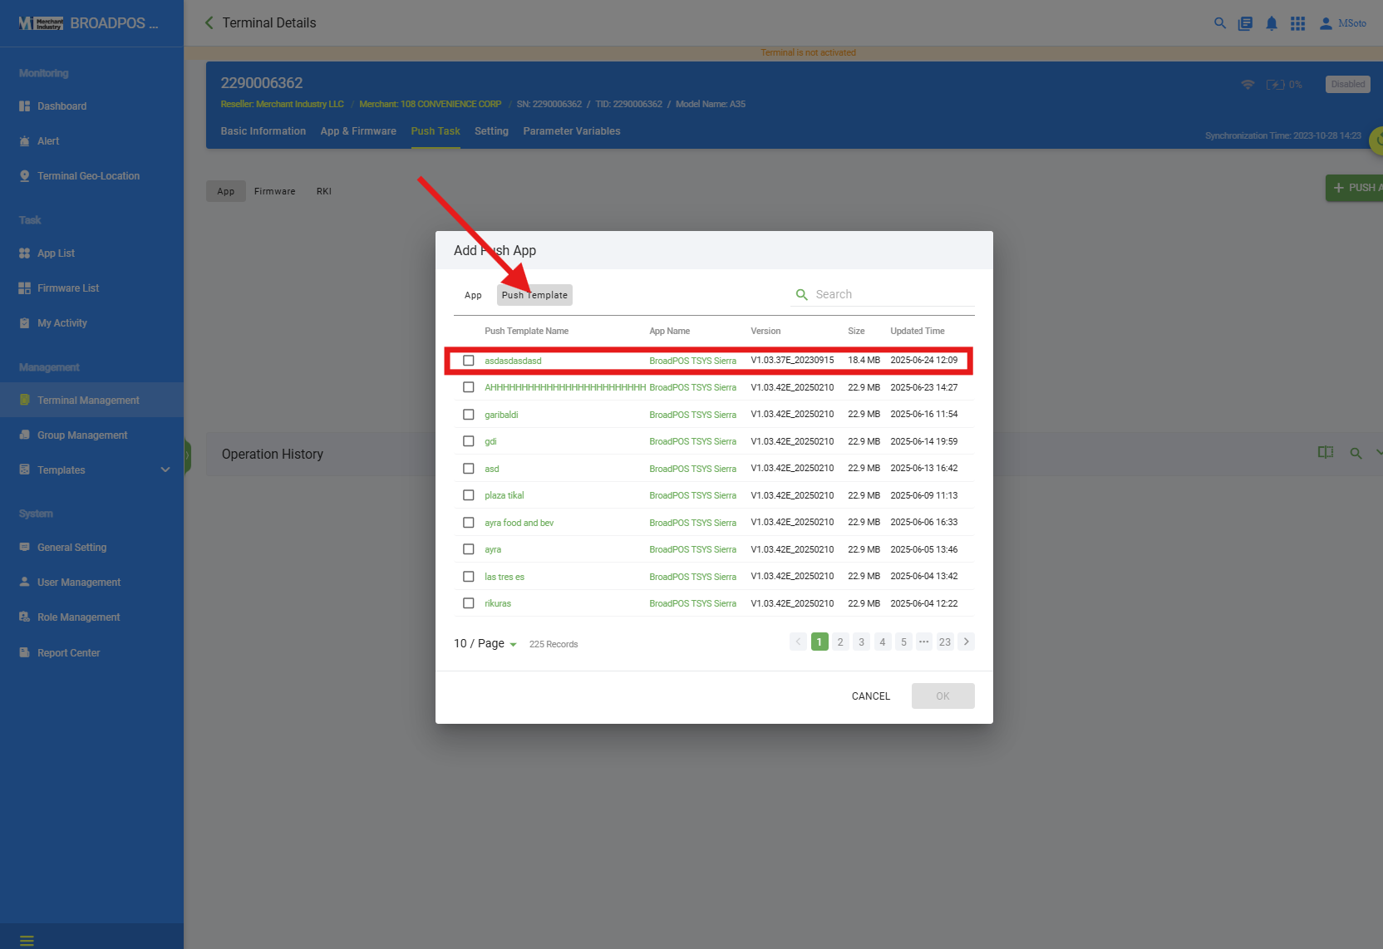
Task: Click the battery status icon
Action: coord(1276,85)
